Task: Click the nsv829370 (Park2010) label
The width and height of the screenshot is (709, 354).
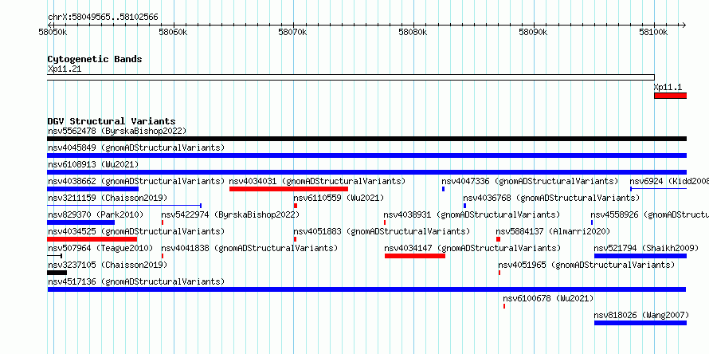Action: pyautogui.click(x=96, y=215)
